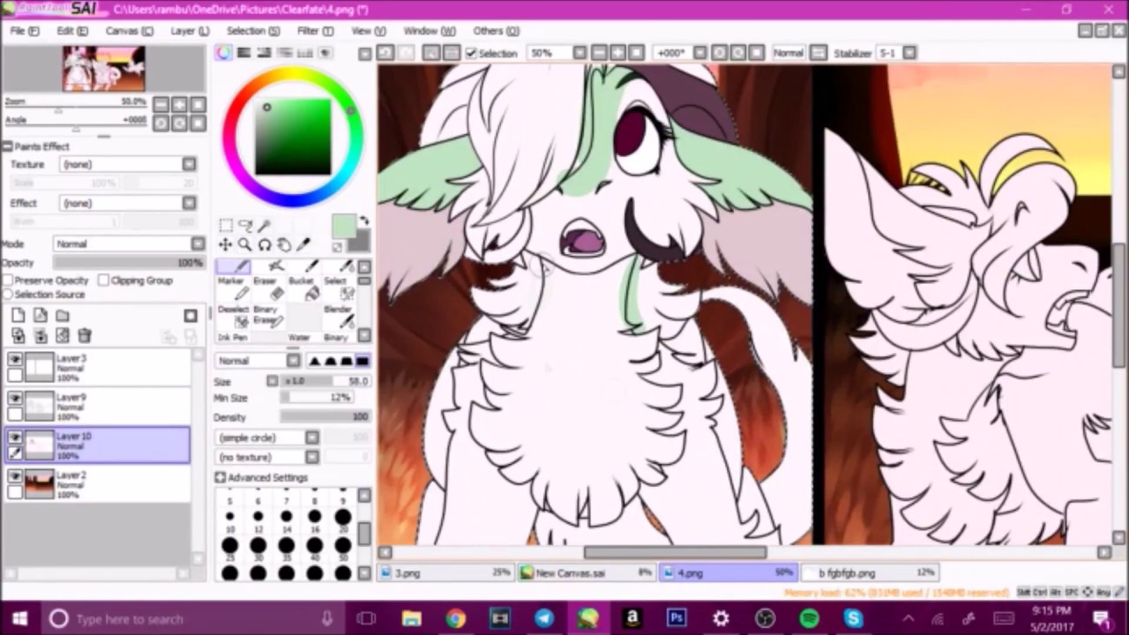The width and height of the screenshot is (1129, 635).
Task: Select the Hand pan tool
Action: [x=283, y=245]
